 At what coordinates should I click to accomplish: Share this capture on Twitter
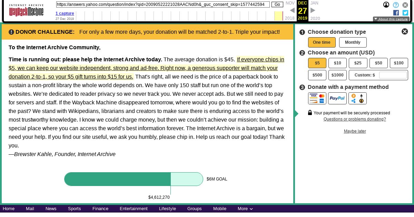pyautogui.click(x=405, y=13)
